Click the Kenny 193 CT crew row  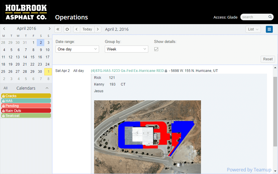coord(110,84)
